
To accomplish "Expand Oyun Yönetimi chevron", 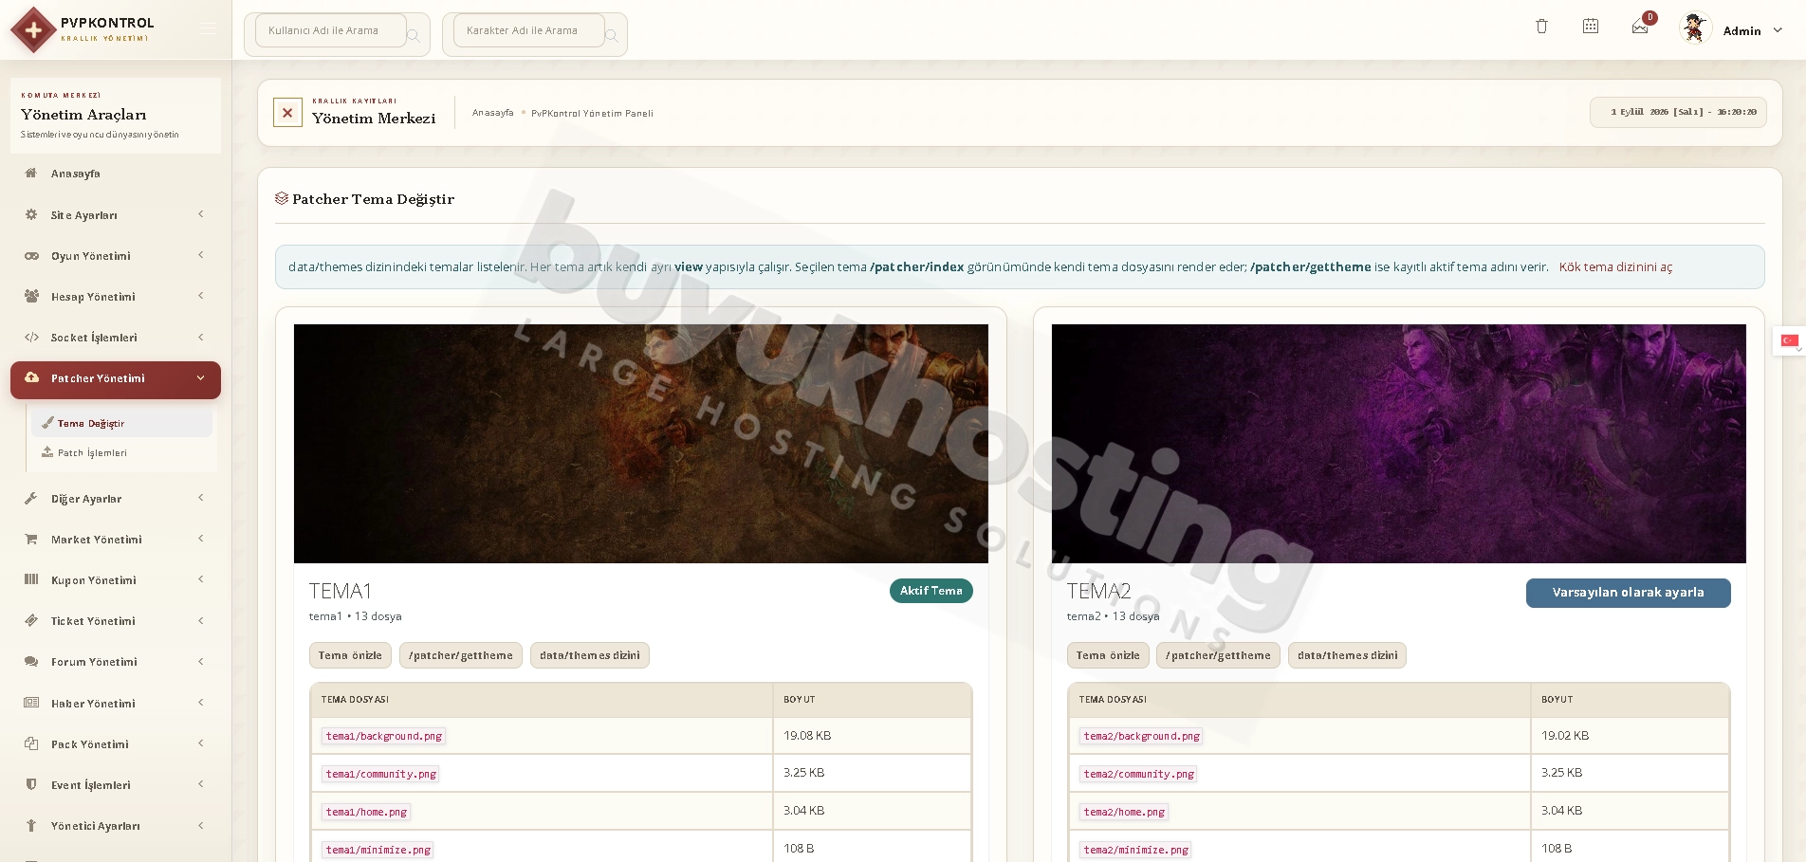I will (201, 255).
